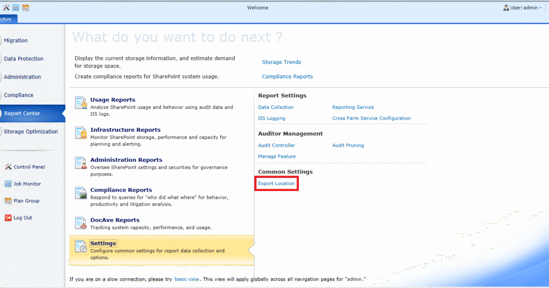Viewport: 549px width, 288px height.
Task: Click the Audit Controller link
Action: tap(276, 145)
